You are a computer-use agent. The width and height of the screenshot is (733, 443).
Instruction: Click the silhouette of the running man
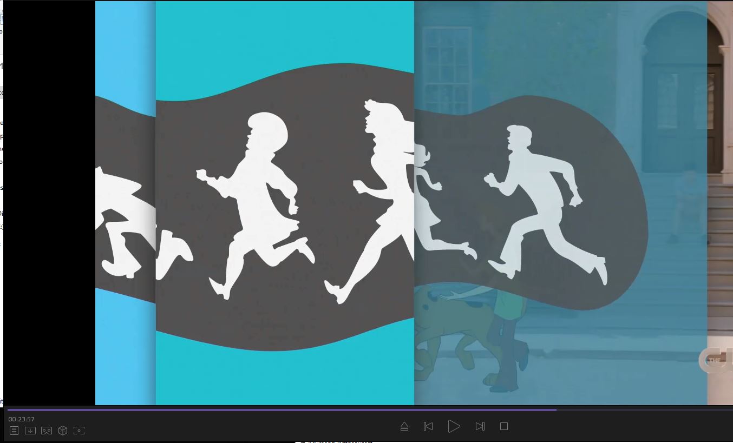pyautogui.click(x=541, y=206)
